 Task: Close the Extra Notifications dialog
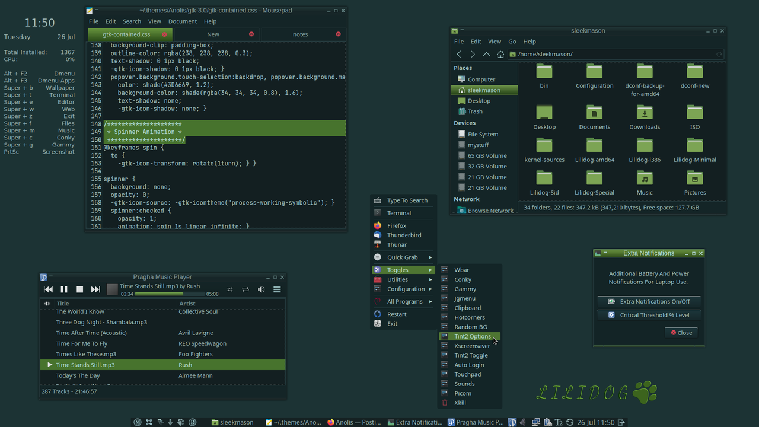[681, 333]
